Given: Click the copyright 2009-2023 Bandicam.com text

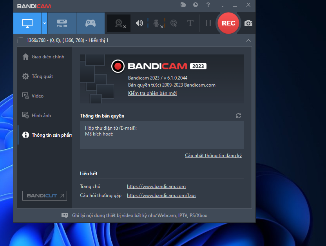Looking at the screenshot, I should pos(172,85).
